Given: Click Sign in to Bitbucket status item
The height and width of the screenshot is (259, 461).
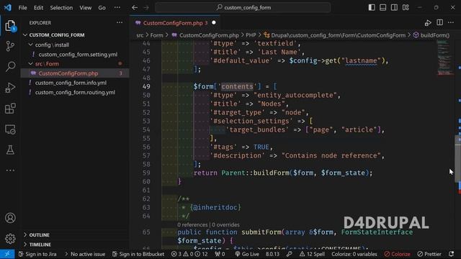Looking at the screenshot, I should [138, 254].
